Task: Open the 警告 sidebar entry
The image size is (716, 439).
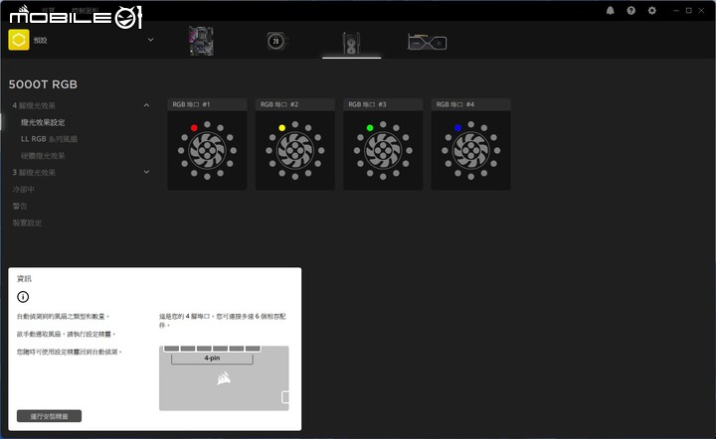Action: [x=20, y=206]
